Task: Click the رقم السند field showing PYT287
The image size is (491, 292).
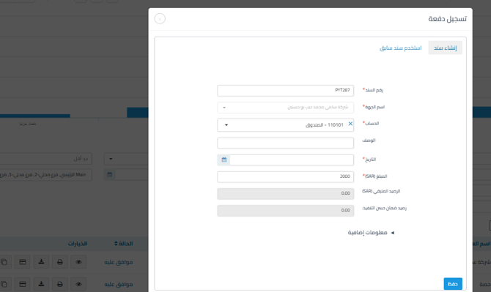Action: (285, 91)
